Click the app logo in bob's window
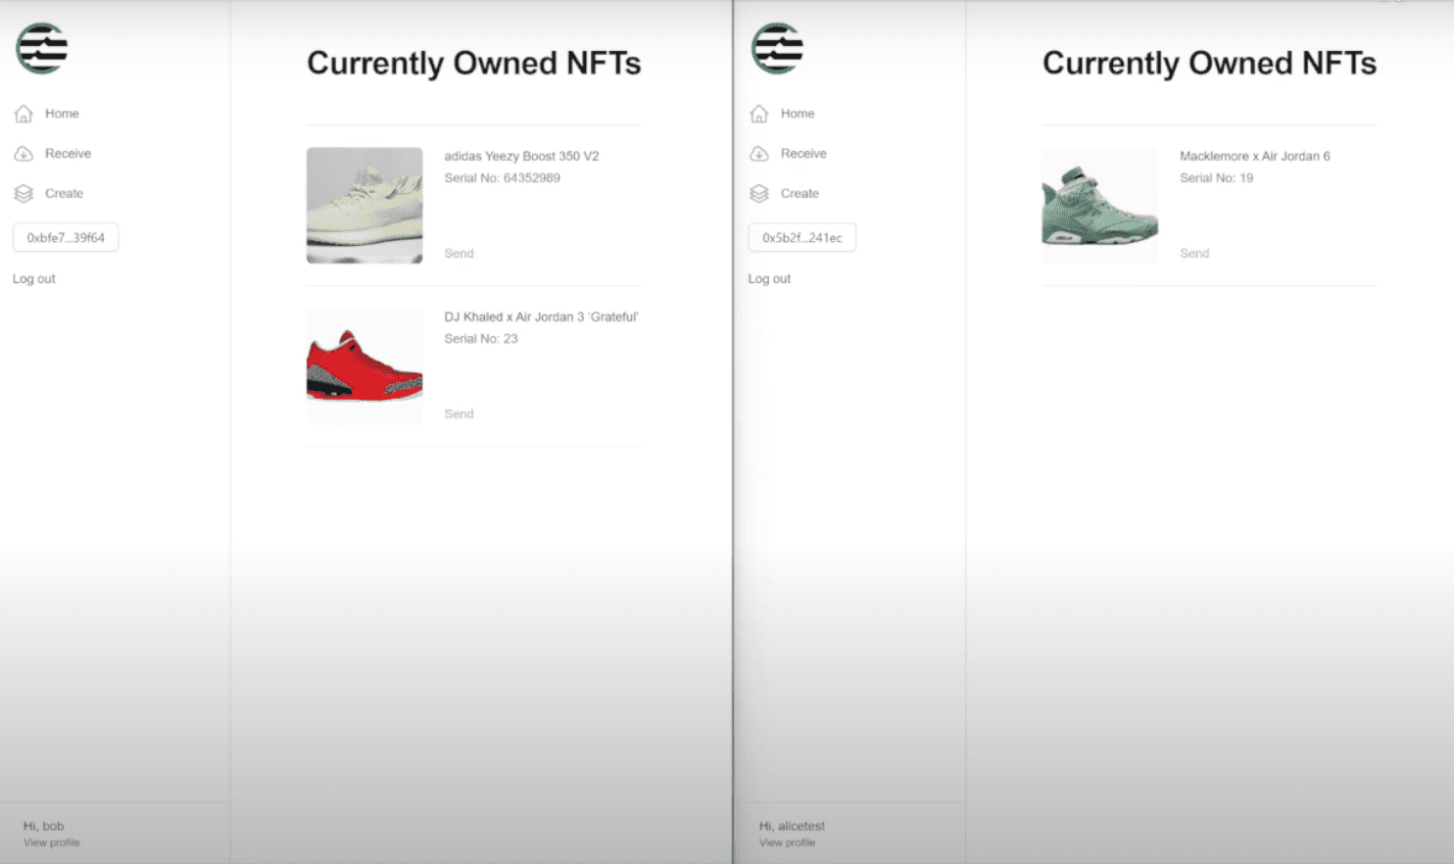This screenshot has height=864, width=1454. tap(42, 48)
